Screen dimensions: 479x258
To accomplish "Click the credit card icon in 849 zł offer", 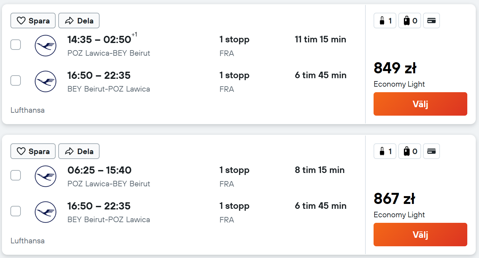I will tap(431, 21).
